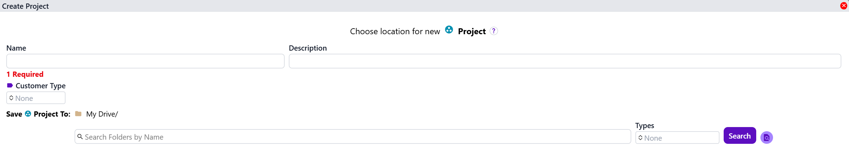The height and width of the screenshot is (148, 849).
Task: Click the magnifier icon in folder search
Action: coord(80,136)
